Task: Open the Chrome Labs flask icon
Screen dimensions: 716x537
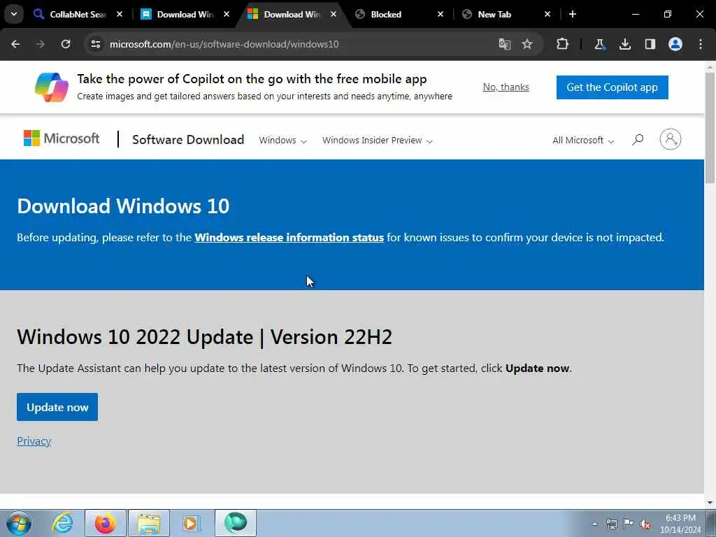Action: (x=599, y=44)
